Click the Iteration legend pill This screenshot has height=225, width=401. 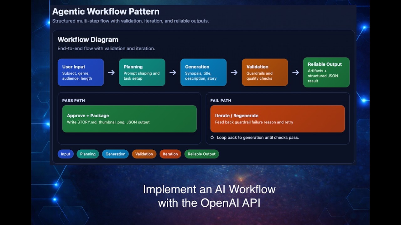coord(170,154)
